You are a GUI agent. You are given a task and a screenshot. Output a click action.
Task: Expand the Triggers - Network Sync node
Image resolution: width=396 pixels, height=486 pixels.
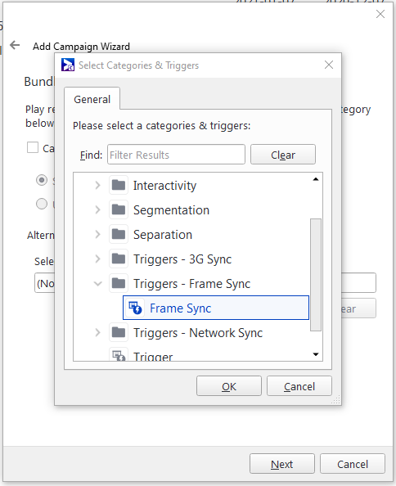[x=97, y=332]
